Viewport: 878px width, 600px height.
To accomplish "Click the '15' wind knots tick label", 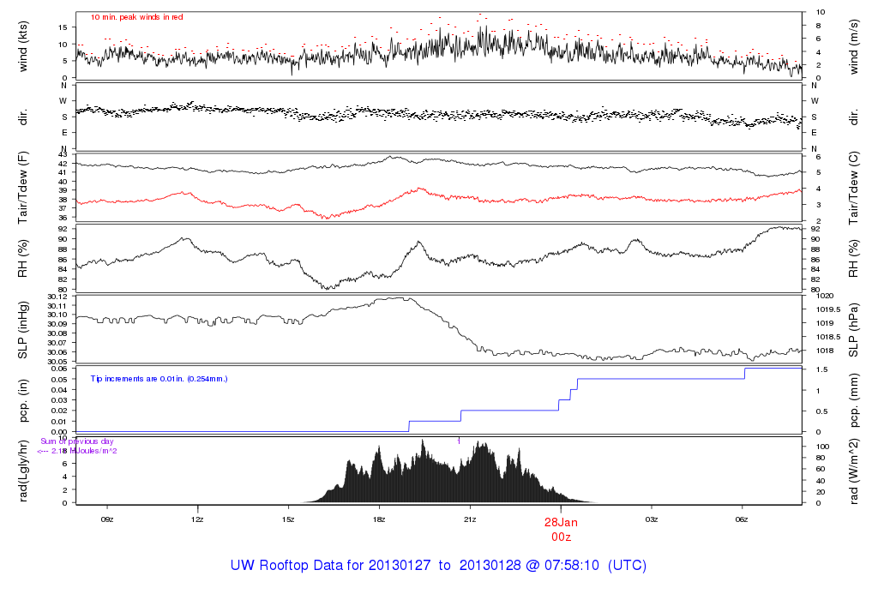I will [x=63, y=27].
